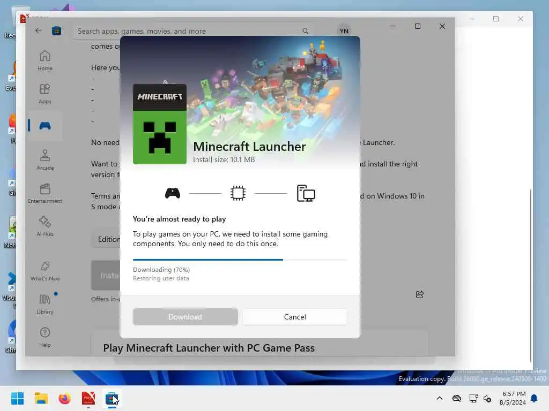549x411 pixels.
Task: Open Help in the sidebar
Action: (x=45, y=337)
